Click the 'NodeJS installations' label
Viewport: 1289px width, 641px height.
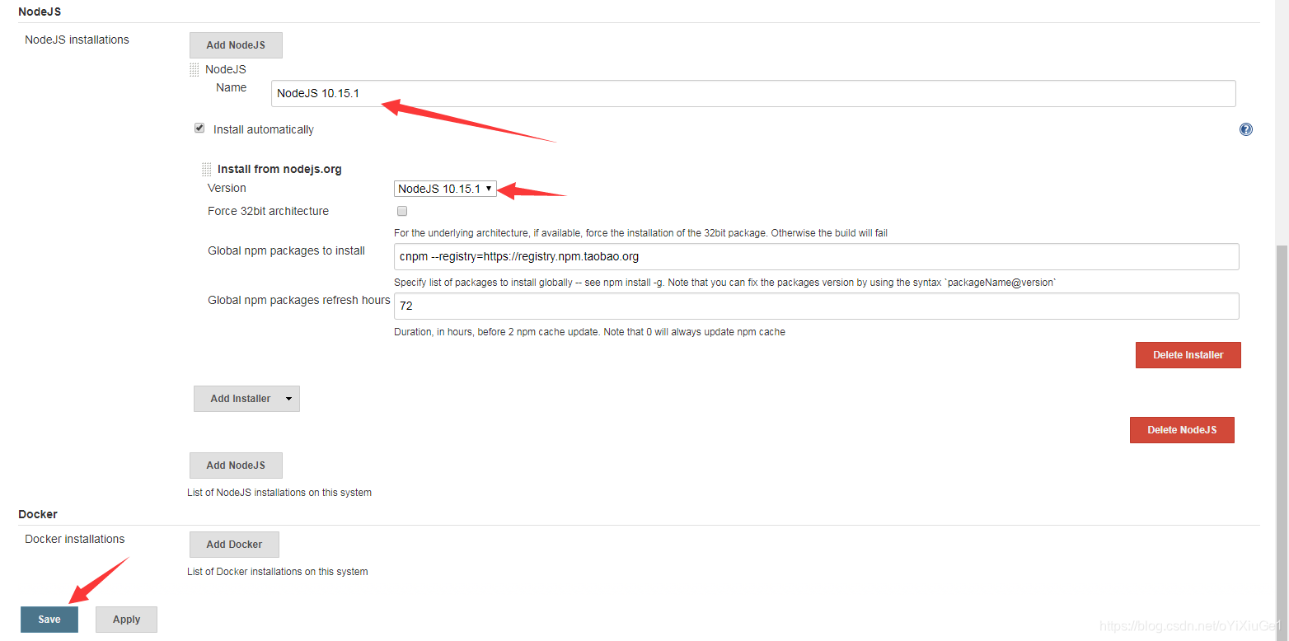pos(77,40)
